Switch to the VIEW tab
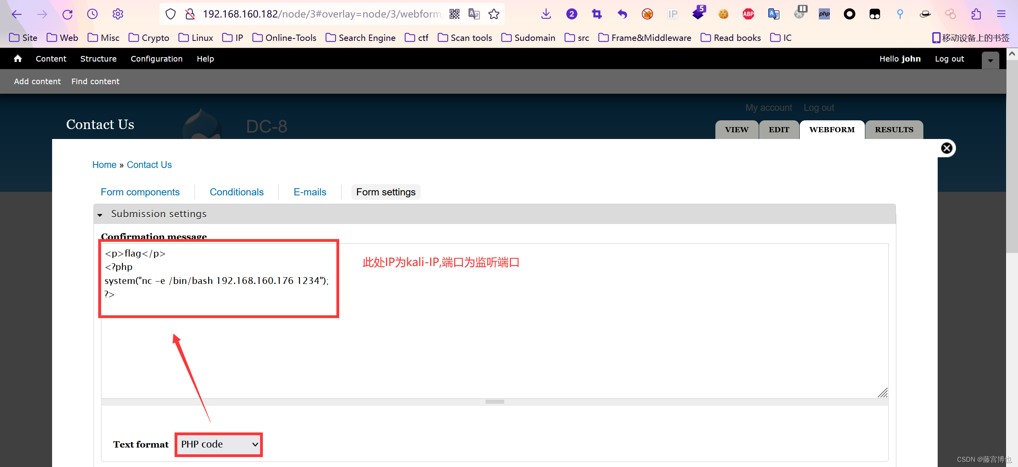 pos(736,130)
